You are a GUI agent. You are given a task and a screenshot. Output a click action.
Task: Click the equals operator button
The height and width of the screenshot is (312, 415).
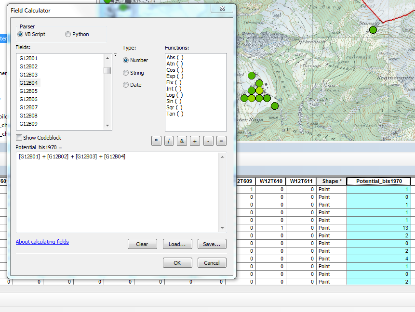221,141
